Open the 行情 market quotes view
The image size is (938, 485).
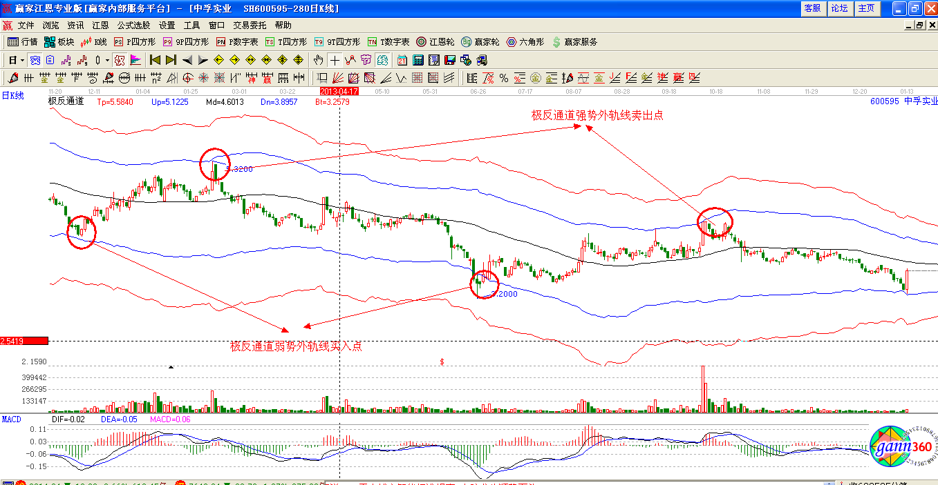tap(22, 42)
